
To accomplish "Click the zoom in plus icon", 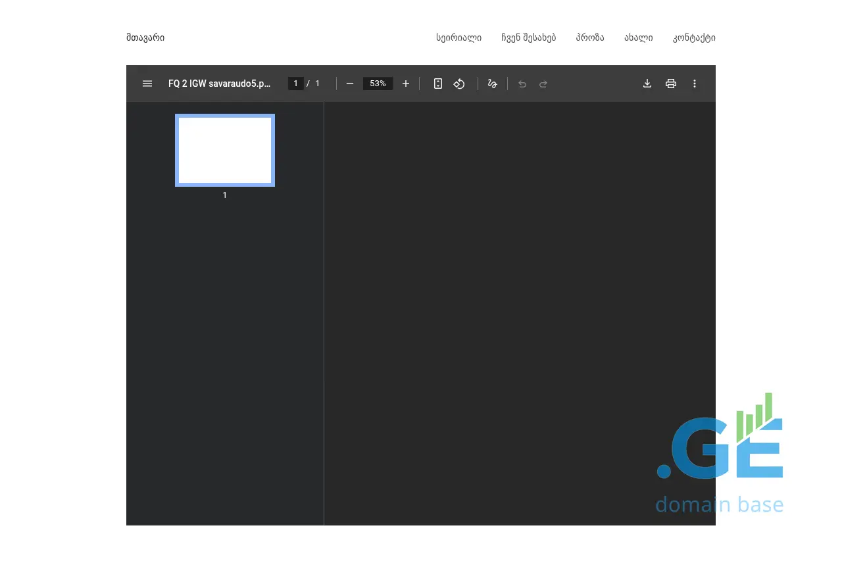I will 406,84.
